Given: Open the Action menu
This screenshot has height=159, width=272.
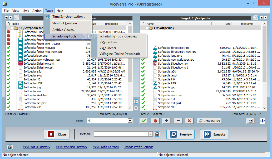Looking at the screenshot, I should 37,11.
